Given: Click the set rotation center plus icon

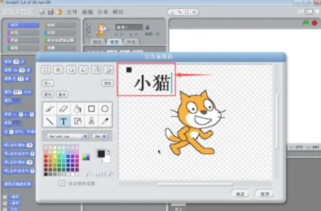Looking at the screenshot, I should point(62,184).
